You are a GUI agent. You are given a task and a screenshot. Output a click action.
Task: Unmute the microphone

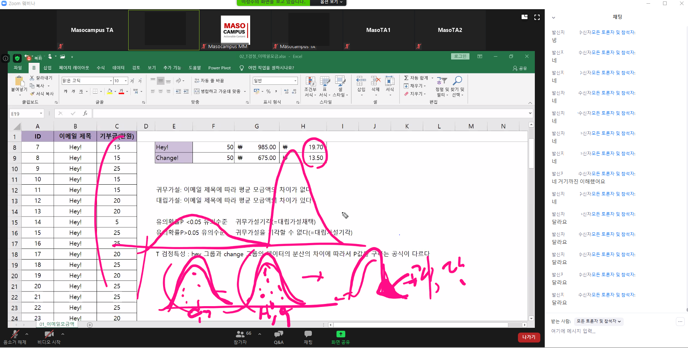coord(15,334)
